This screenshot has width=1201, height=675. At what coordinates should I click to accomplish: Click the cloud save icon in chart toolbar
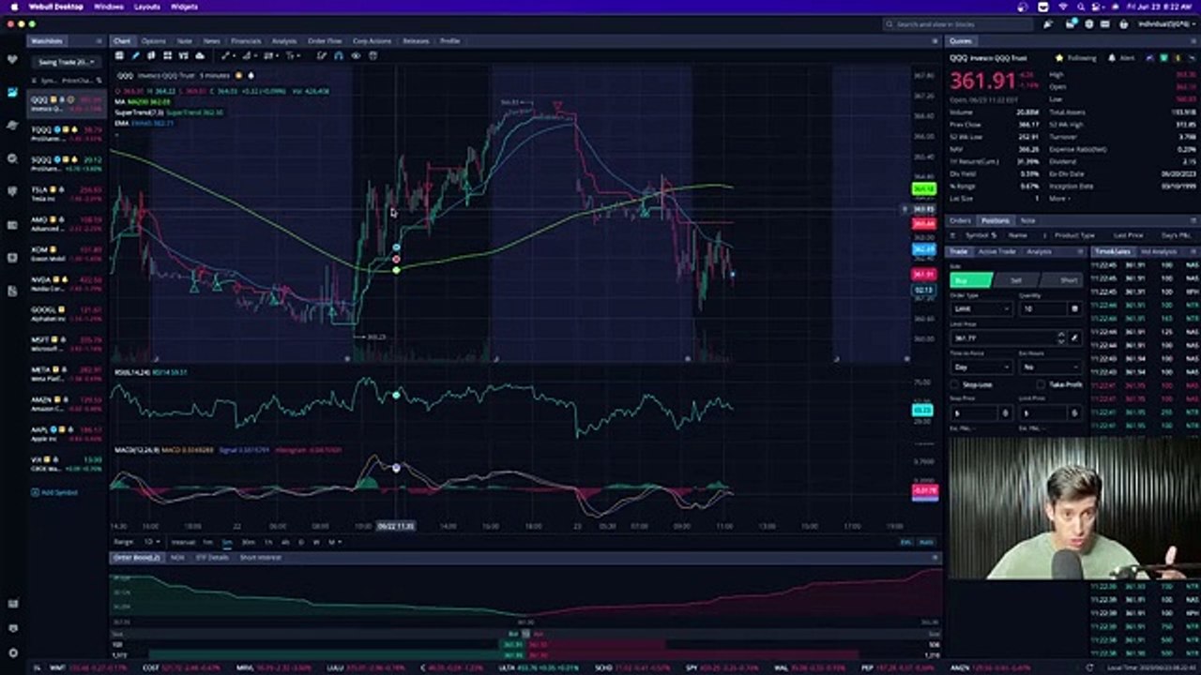coord(200,55)
